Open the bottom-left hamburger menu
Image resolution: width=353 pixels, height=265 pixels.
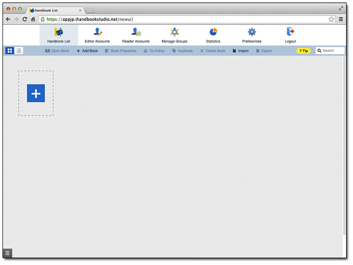(7, 253)
